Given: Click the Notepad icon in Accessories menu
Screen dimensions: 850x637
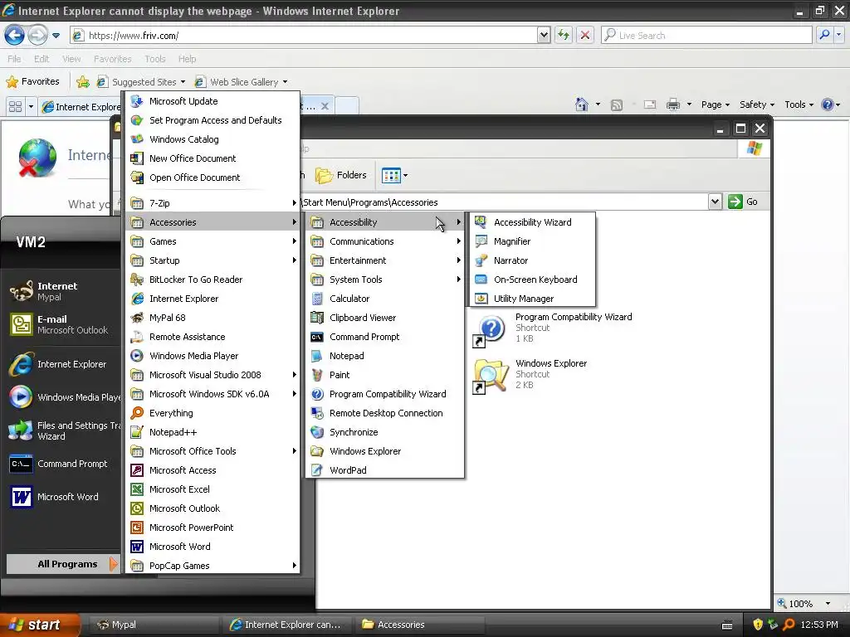Looking at the screenshot, I should 317,356.
